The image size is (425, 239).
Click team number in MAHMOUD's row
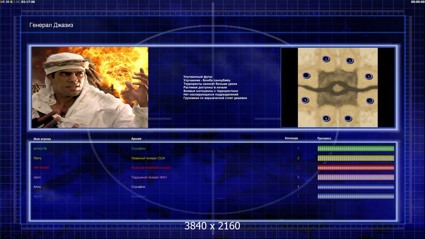coord(298,168)
